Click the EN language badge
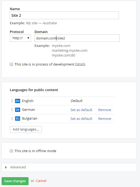Screen dimensions: 140x187 (17, 101)
